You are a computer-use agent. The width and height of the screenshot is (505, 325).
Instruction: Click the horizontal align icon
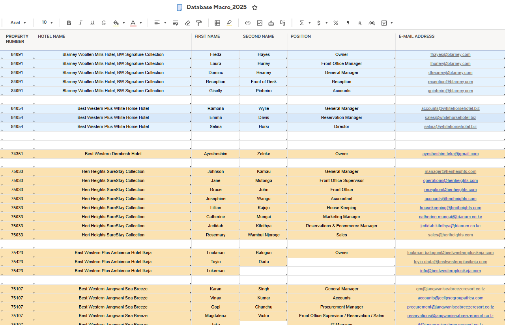[157, 23]
